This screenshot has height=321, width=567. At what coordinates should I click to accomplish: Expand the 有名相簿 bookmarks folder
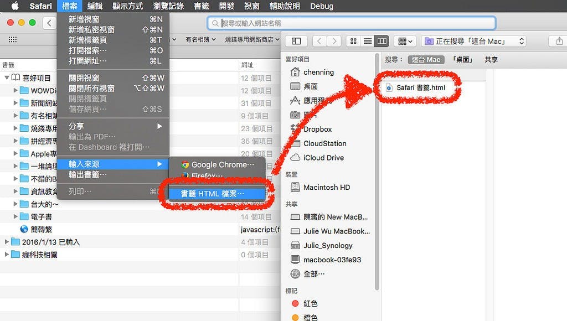tap(16, 116)
